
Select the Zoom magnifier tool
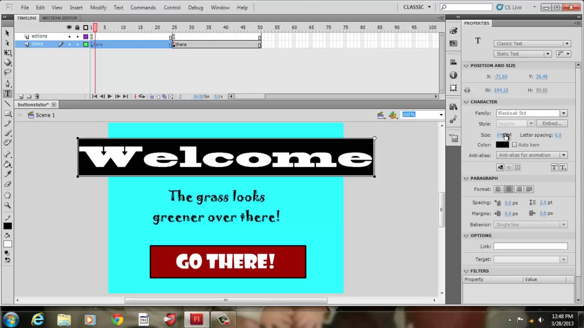click(x=7, y=205)
